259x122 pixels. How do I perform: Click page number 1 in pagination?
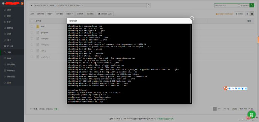point(214,109)
